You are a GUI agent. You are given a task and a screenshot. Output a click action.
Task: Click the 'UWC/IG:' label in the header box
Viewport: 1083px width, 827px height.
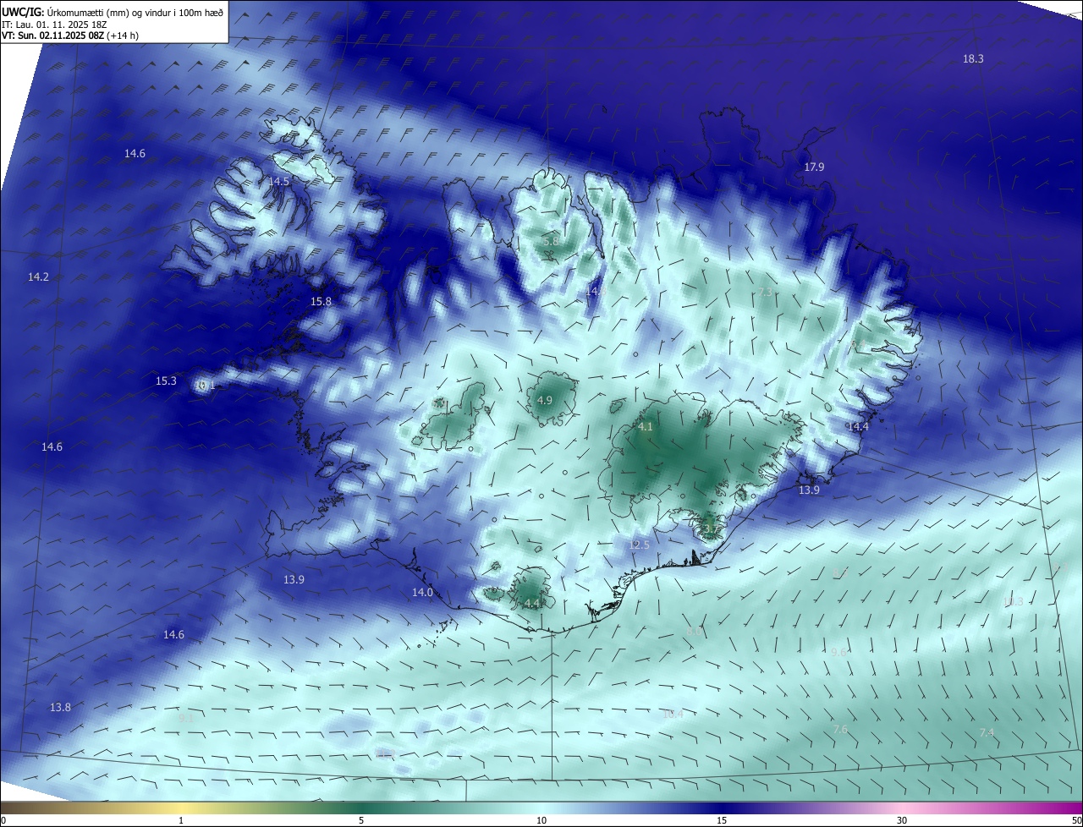click(23, 12)
